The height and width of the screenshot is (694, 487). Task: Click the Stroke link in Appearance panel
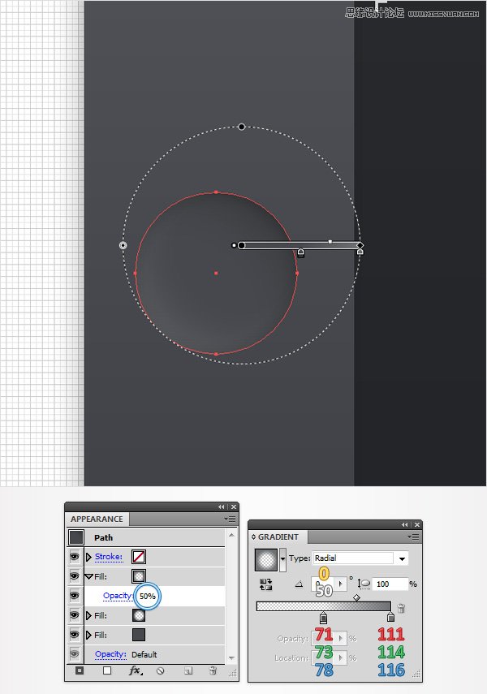coord(109,557)
